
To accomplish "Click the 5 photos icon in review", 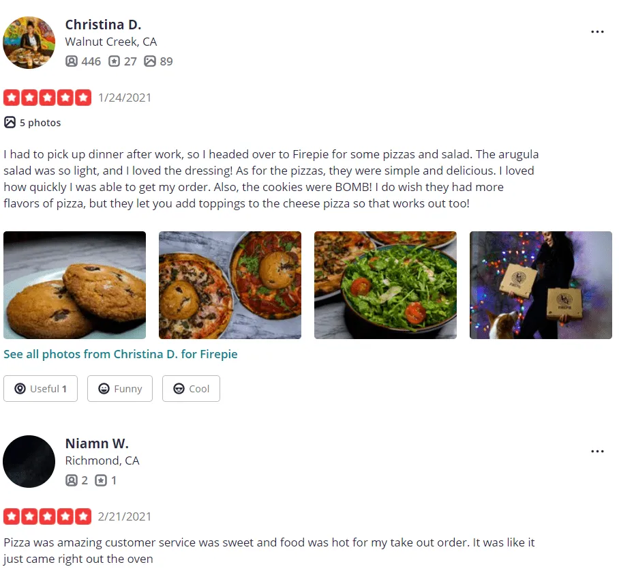I will (10, 123).
